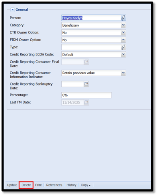The width and height of the screenshot is (158, 196).
Task: Collapse the General section
Action: pyautogui.click(x=13, y=10)
